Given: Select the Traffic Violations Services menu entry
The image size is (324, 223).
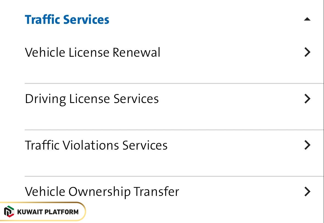Looking at the screenshot, I should tap(96, 145).
